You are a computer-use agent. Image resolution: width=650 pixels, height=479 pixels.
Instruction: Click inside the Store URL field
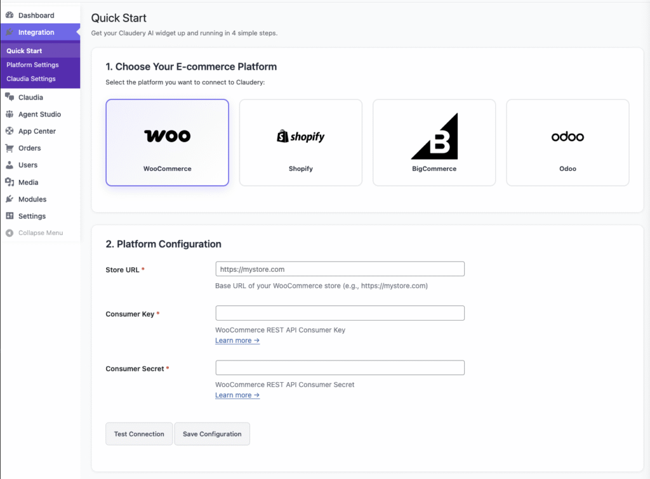click(340, 268)
